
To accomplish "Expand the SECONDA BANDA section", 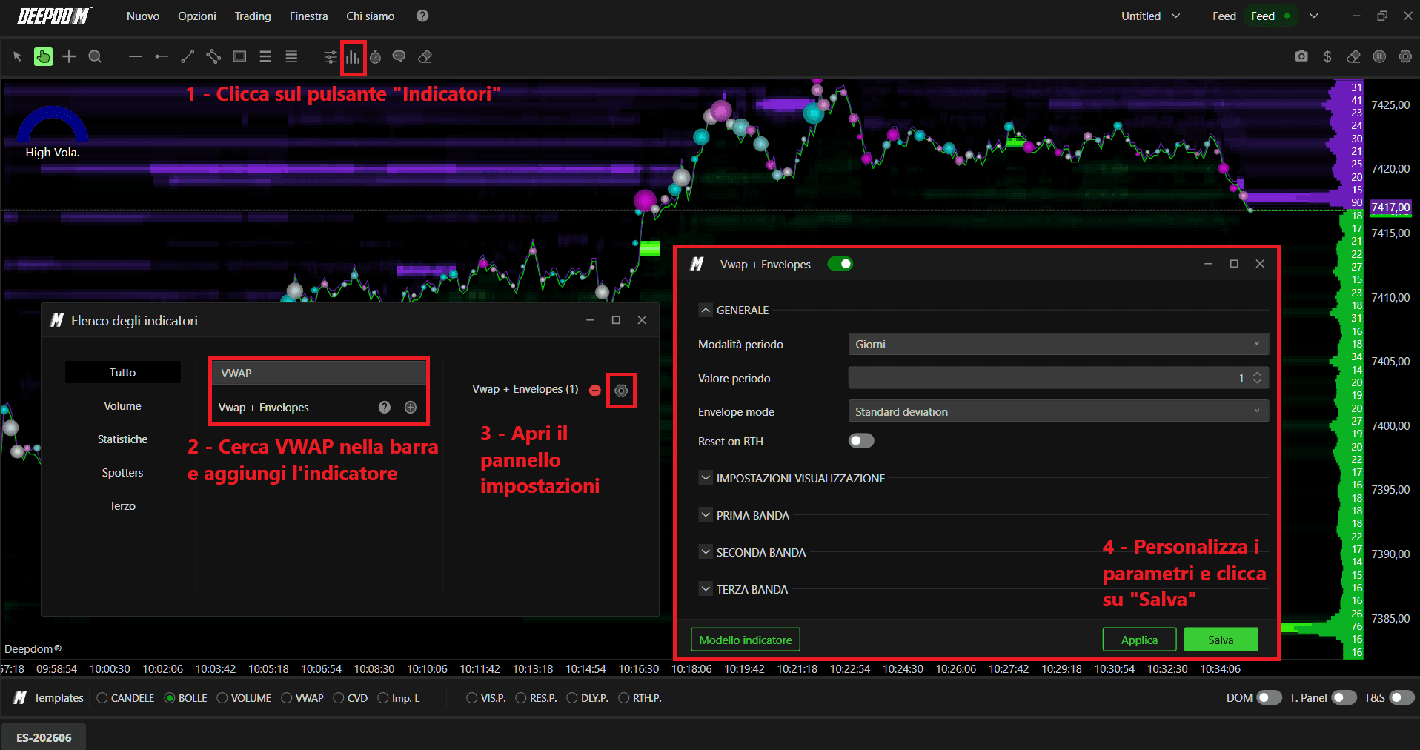I will 706,552.
